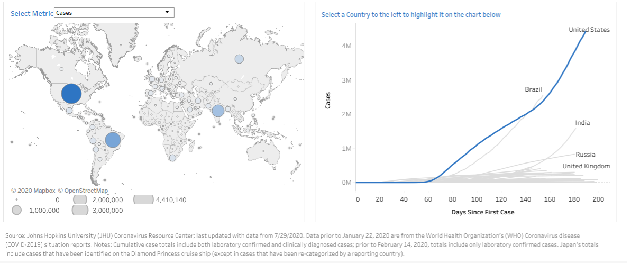Select the United States bubble on map
This screenshot has width=631, height=263.
71,94
